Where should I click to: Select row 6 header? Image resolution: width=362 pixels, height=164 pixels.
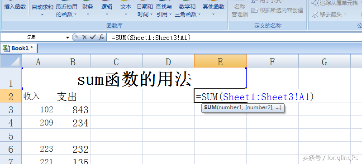[11, 149]
